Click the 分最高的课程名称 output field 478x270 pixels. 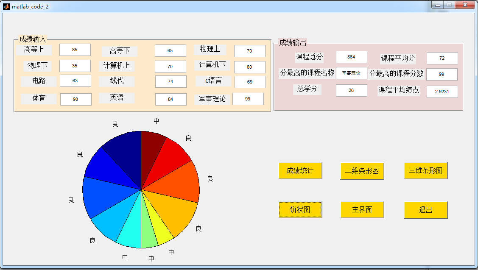(x=352, y=73)
